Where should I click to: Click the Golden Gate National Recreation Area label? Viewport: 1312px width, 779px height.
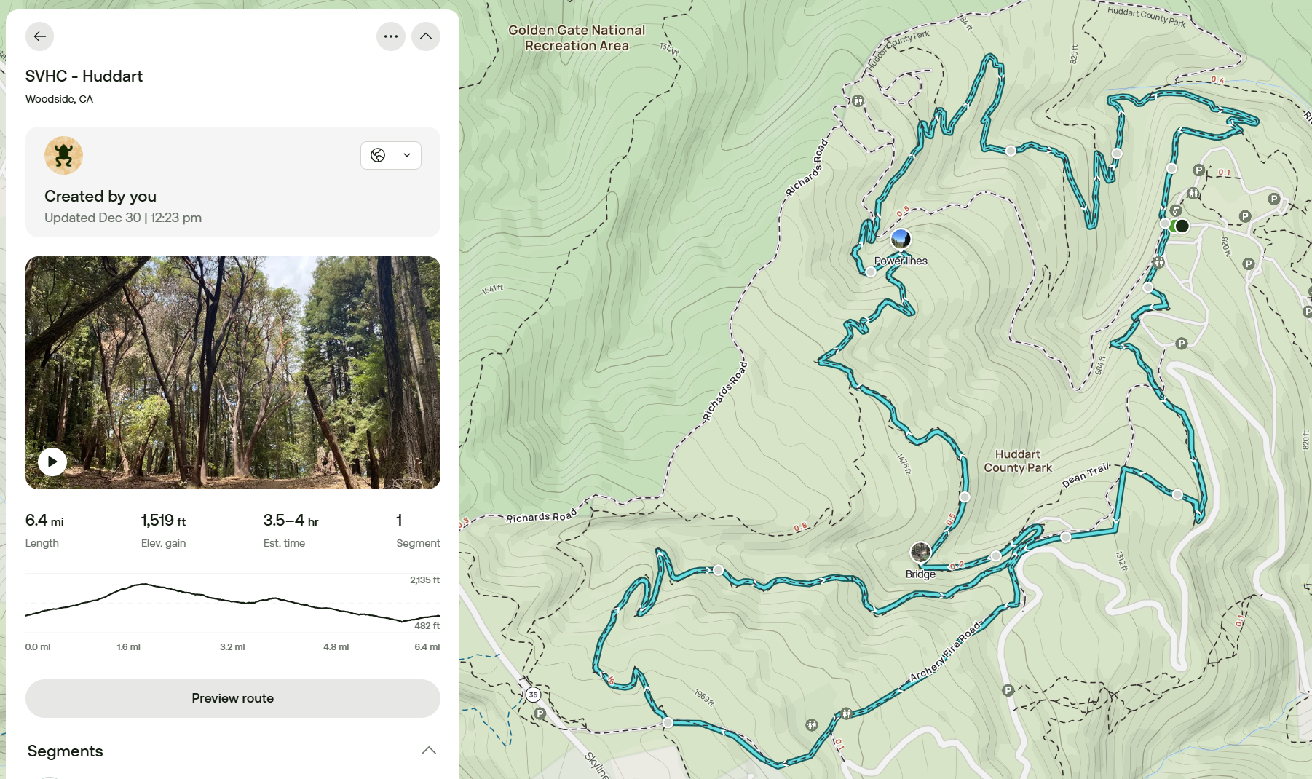tap(577, 38)
